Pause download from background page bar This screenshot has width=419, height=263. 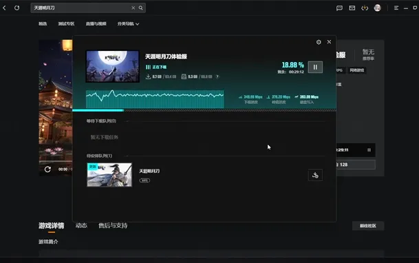(x=369, y=150)
